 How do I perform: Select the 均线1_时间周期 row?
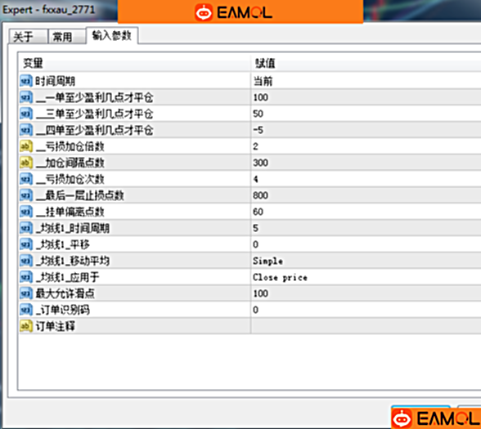[x=250, y=228]
